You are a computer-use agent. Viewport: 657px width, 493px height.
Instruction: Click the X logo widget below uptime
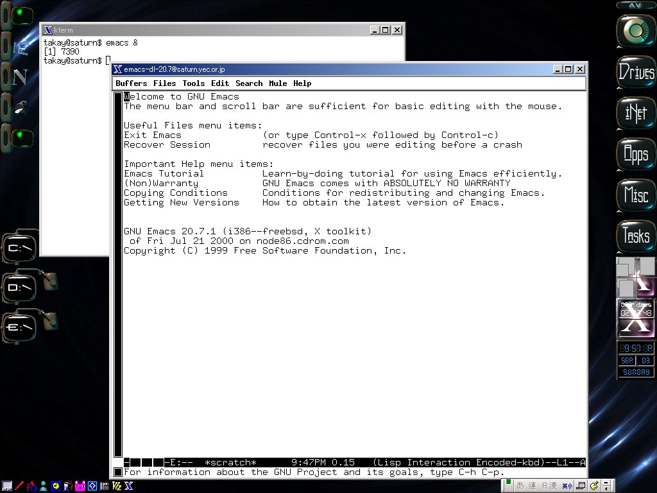click(x=636, y=327)
